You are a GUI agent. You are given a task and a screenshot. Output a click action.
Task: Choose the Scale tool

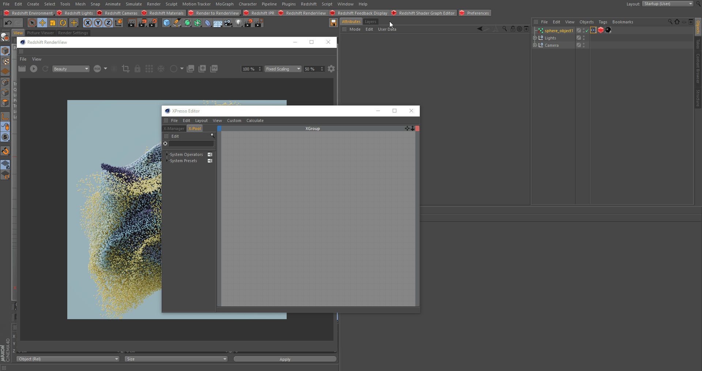[53, 23]
